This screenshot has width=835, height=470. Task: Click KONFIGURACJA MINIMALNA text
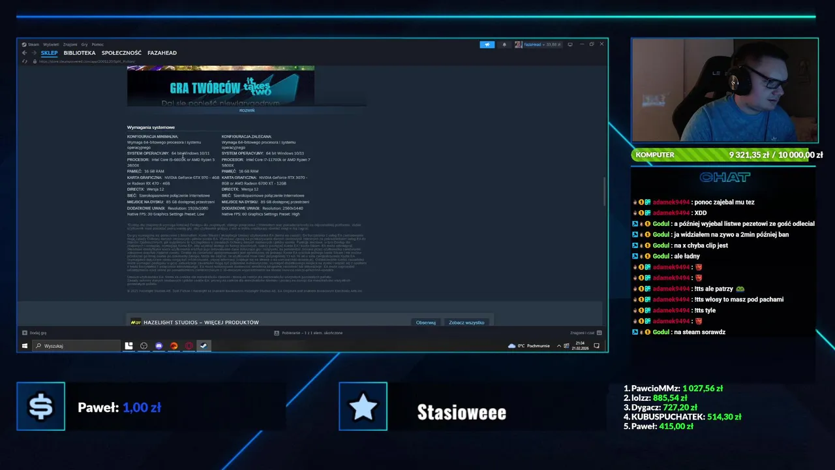(153, 136)
